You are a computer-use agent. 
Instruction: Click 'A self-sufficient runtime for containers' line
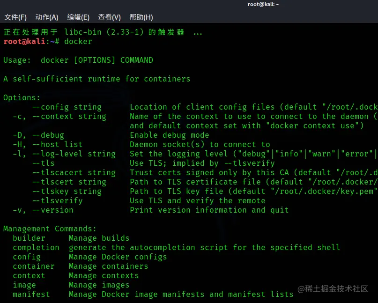pyautogui.click(x=96, y=79)
